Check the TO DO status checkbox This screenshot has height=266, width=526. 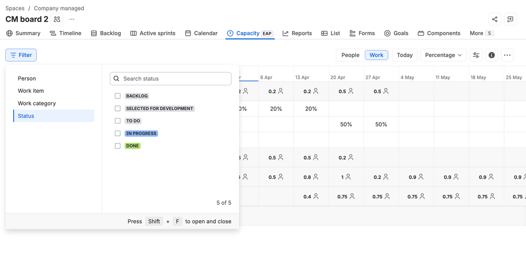pyautogui.click(x=117, y=121)
